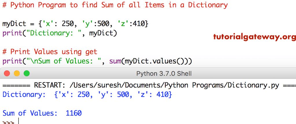296x124 pixels.
Task: Click at the >>> shell prompt
Action: (8, 122)
